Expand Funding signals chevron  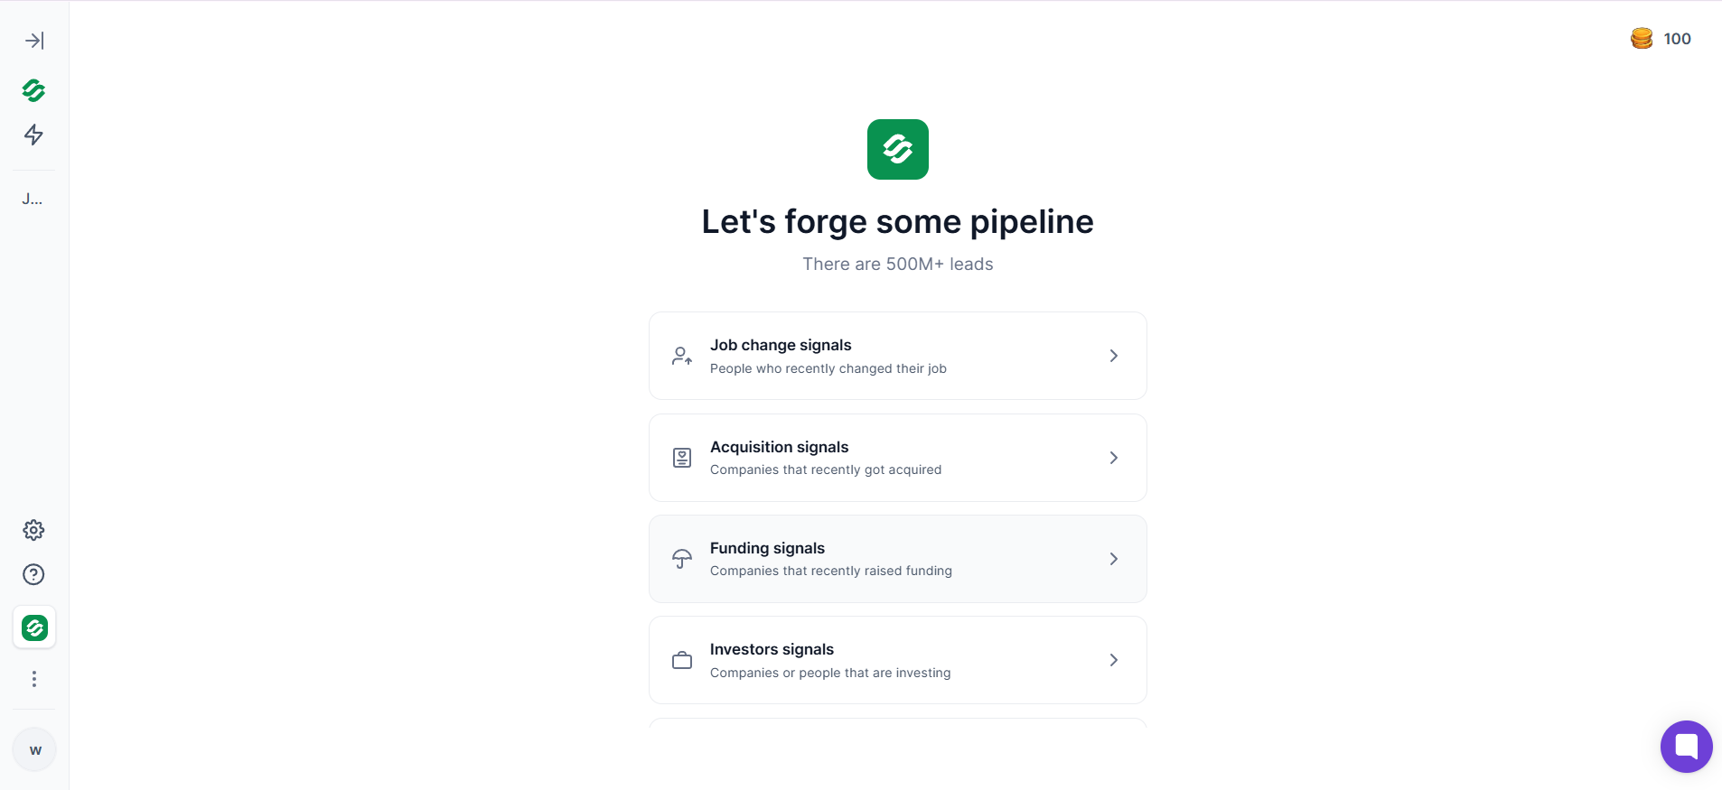coord(1114,559)
